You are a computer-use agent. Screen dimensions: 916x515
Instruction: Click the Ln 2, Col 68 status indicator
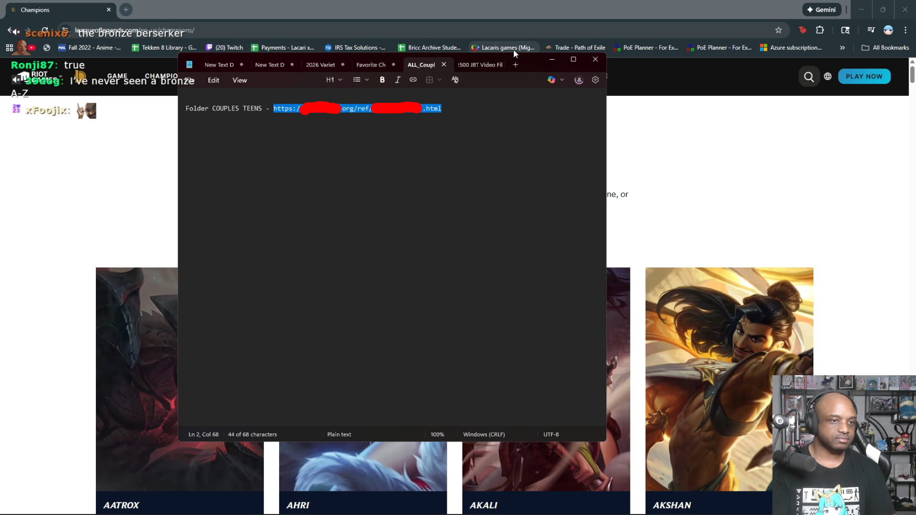point(203,434)
